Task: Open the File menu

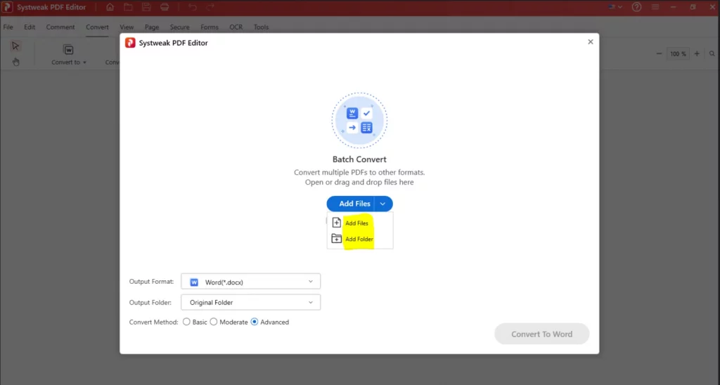Action: (8, 27)
